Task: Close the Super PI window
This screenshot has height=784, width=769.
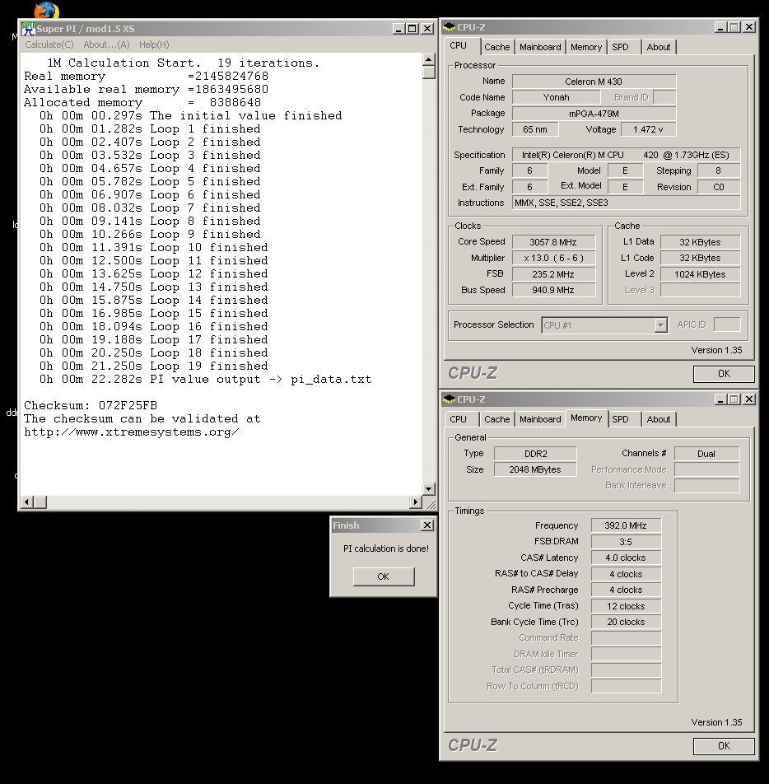Action: 427,29
